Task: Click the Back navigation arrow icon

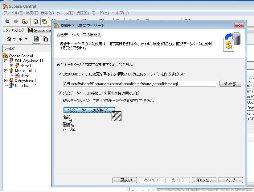Action: point(7,21)
